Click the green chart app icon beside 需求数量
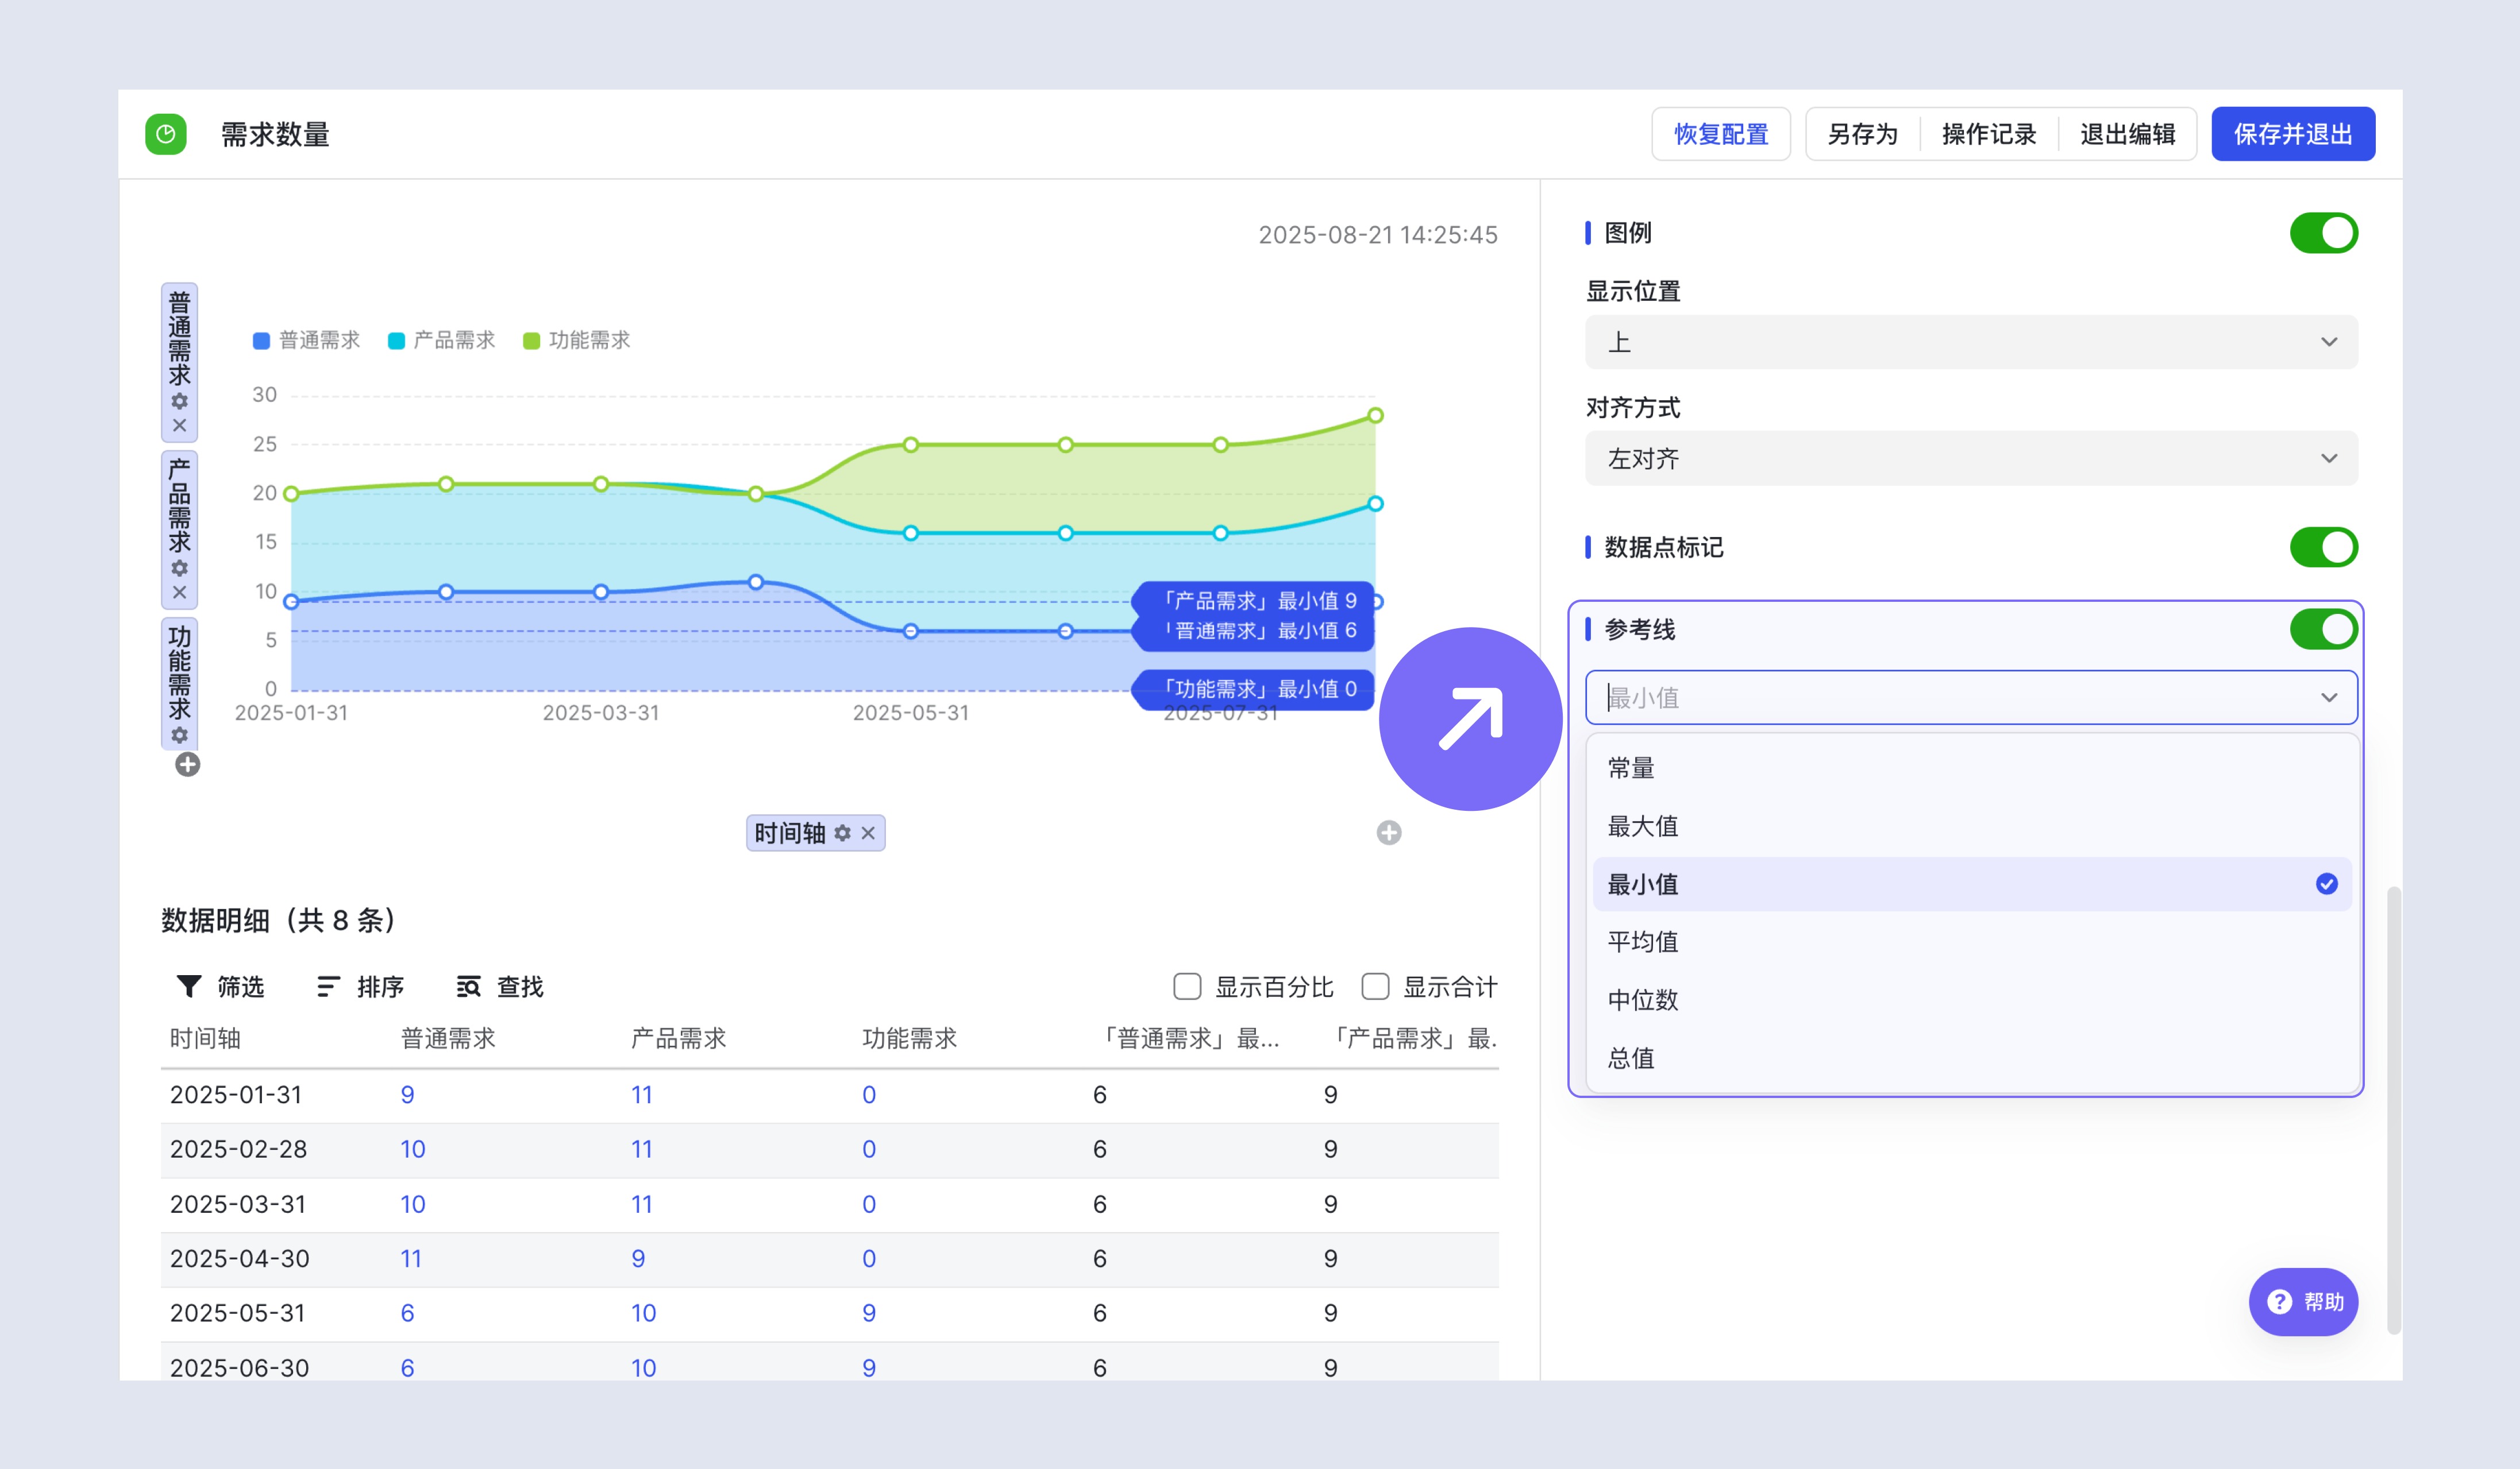Screen dimensions: 2520x1469 coord(166,134)
